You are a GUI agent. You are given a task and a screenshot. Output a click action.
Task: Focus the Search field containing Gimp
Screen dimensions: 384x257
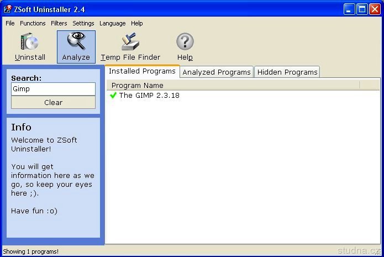coord(54,89)
